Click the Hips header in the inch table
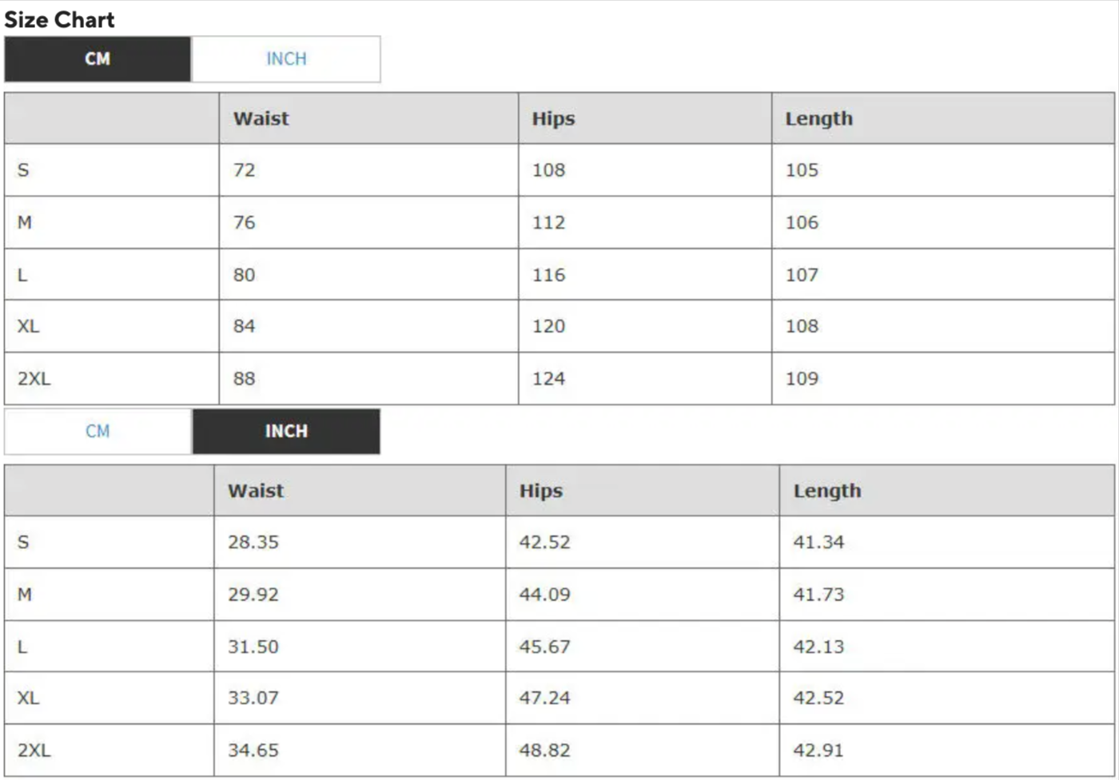 pos(541,491)
